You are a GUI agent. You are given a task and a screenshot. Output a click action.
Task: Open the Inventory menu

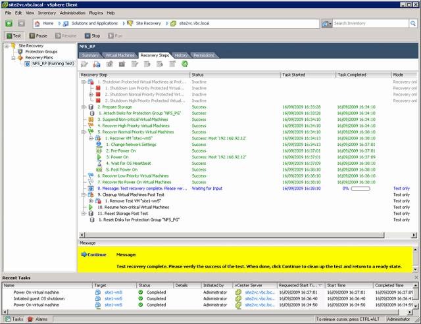coord(47,13)
